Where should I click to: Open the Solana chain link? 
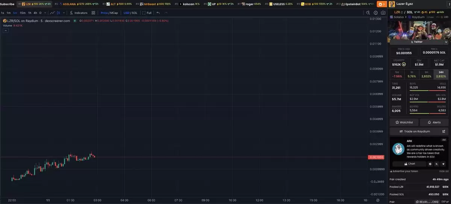pyautogui.click(x=397, y=17)
